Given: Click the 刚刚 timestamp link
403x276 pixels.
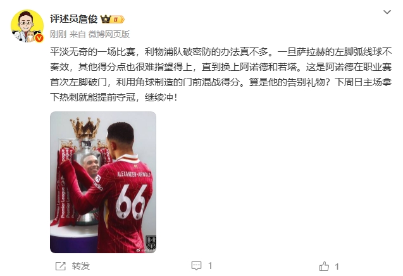Looking at the screenshot, I should [58, 34].
